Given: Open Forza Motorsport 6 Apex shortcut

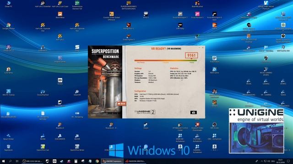Looking at the screenshot, I should (214, 16).
